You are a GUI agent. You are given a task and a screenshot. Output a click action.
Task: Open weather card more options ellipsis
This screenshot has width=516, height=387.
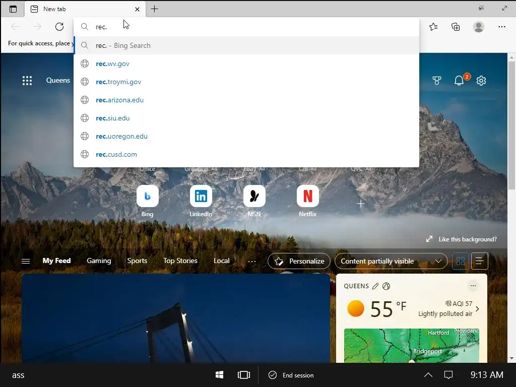(x=473, y=286)
